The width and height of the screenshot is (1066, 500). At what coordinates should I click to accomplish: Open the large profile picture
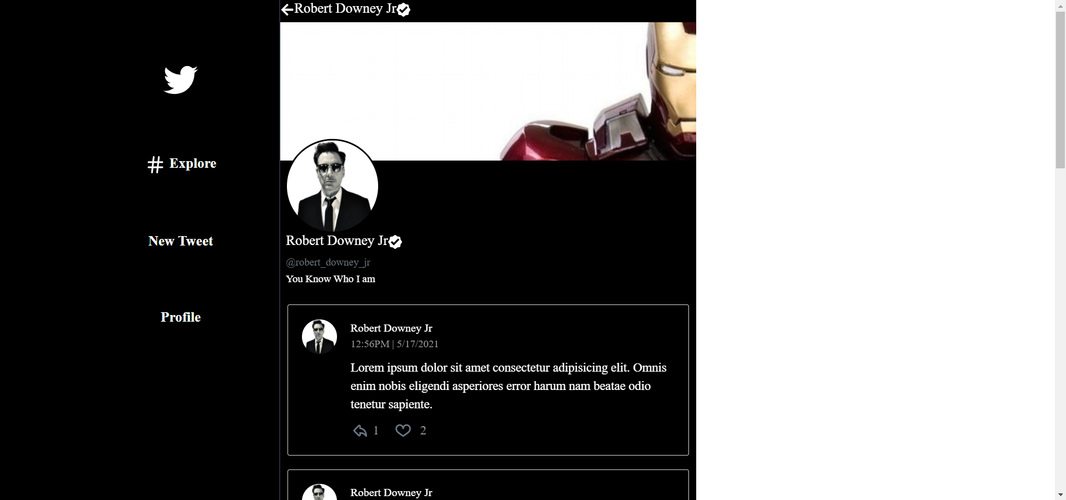333,186
